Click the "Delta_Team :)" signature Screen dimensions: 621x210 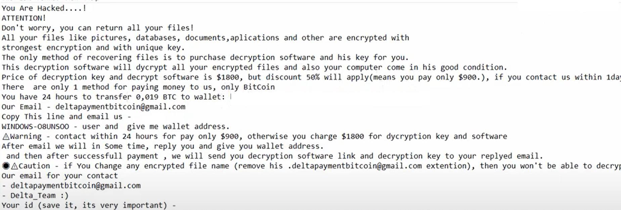coord(39,196)
